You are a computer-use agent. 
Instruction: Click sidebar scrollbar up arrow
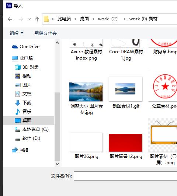click(x=57, y=43)
